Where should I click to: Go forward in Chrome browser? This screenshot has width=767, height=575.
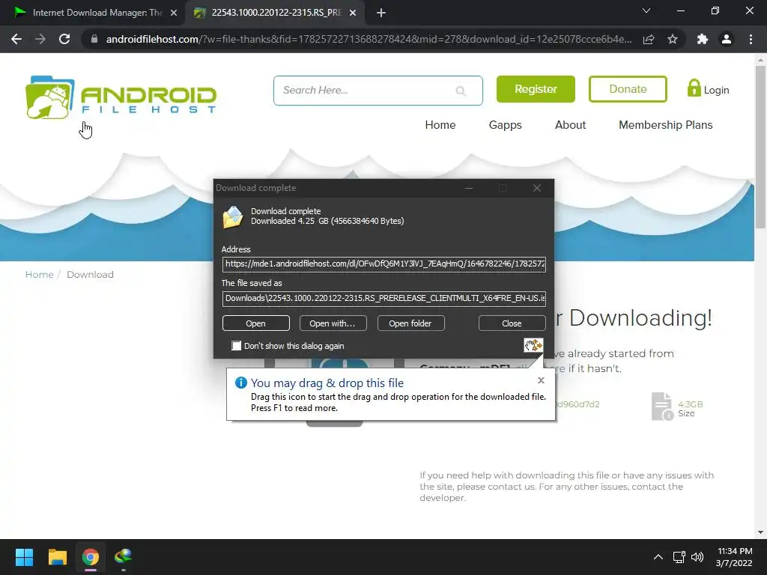[x=40, y=39]
